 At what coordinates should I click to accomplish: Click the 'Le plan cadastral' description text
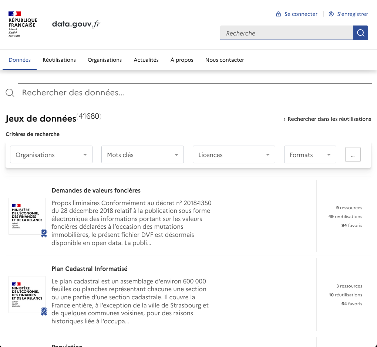click(130, 301)
